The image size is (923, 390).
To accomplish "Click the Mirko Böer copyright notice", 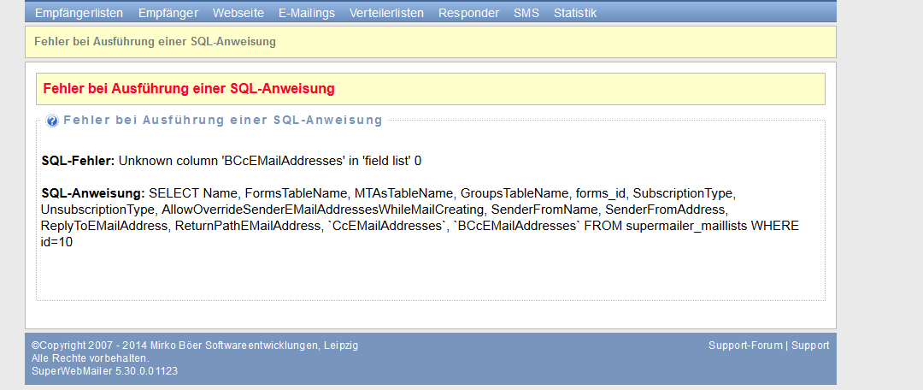I will (x=195, y=346).
